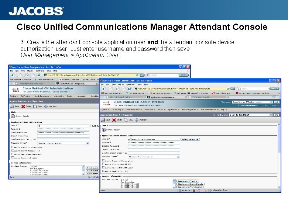Click padlock icon in front window address bar
Screen dimensions: 288x199
pyautogui.click(x=227, y=89)
